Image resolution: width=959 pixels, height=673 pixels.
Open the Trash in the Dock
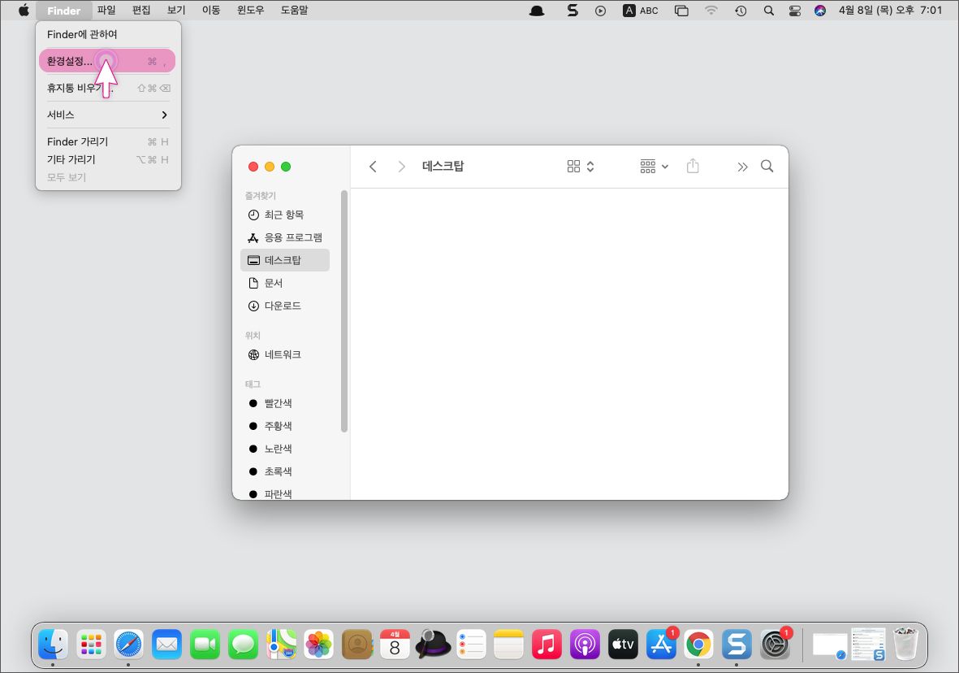(x=905, y=644)
